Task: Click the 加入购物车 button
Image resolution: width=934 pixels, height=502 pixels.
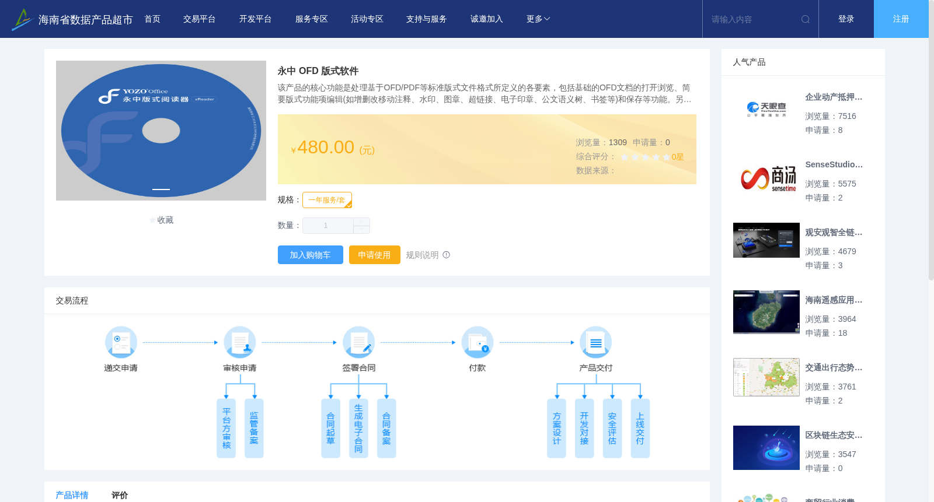Action: (x=311, y=255)
